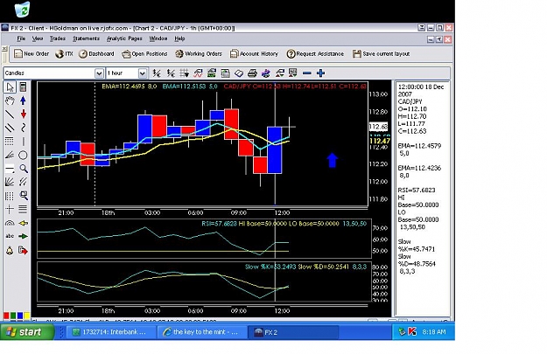Select the abc text label tool
This screenshot has height=354, width=547.
[x=10, y=236]
